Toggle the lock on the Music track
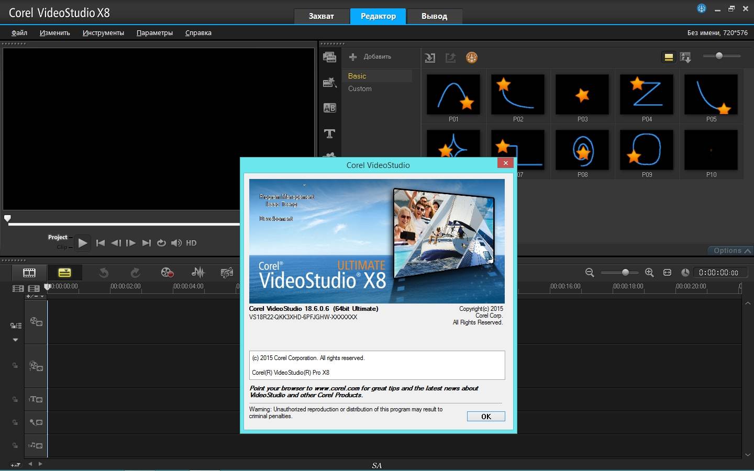754x471 pixels. (15, 445)
